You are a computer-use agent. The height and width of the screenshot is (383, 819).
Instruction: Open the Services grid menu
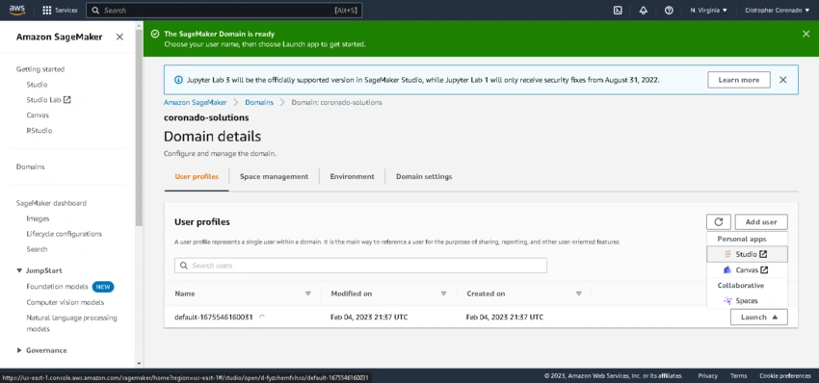(60, 10)
